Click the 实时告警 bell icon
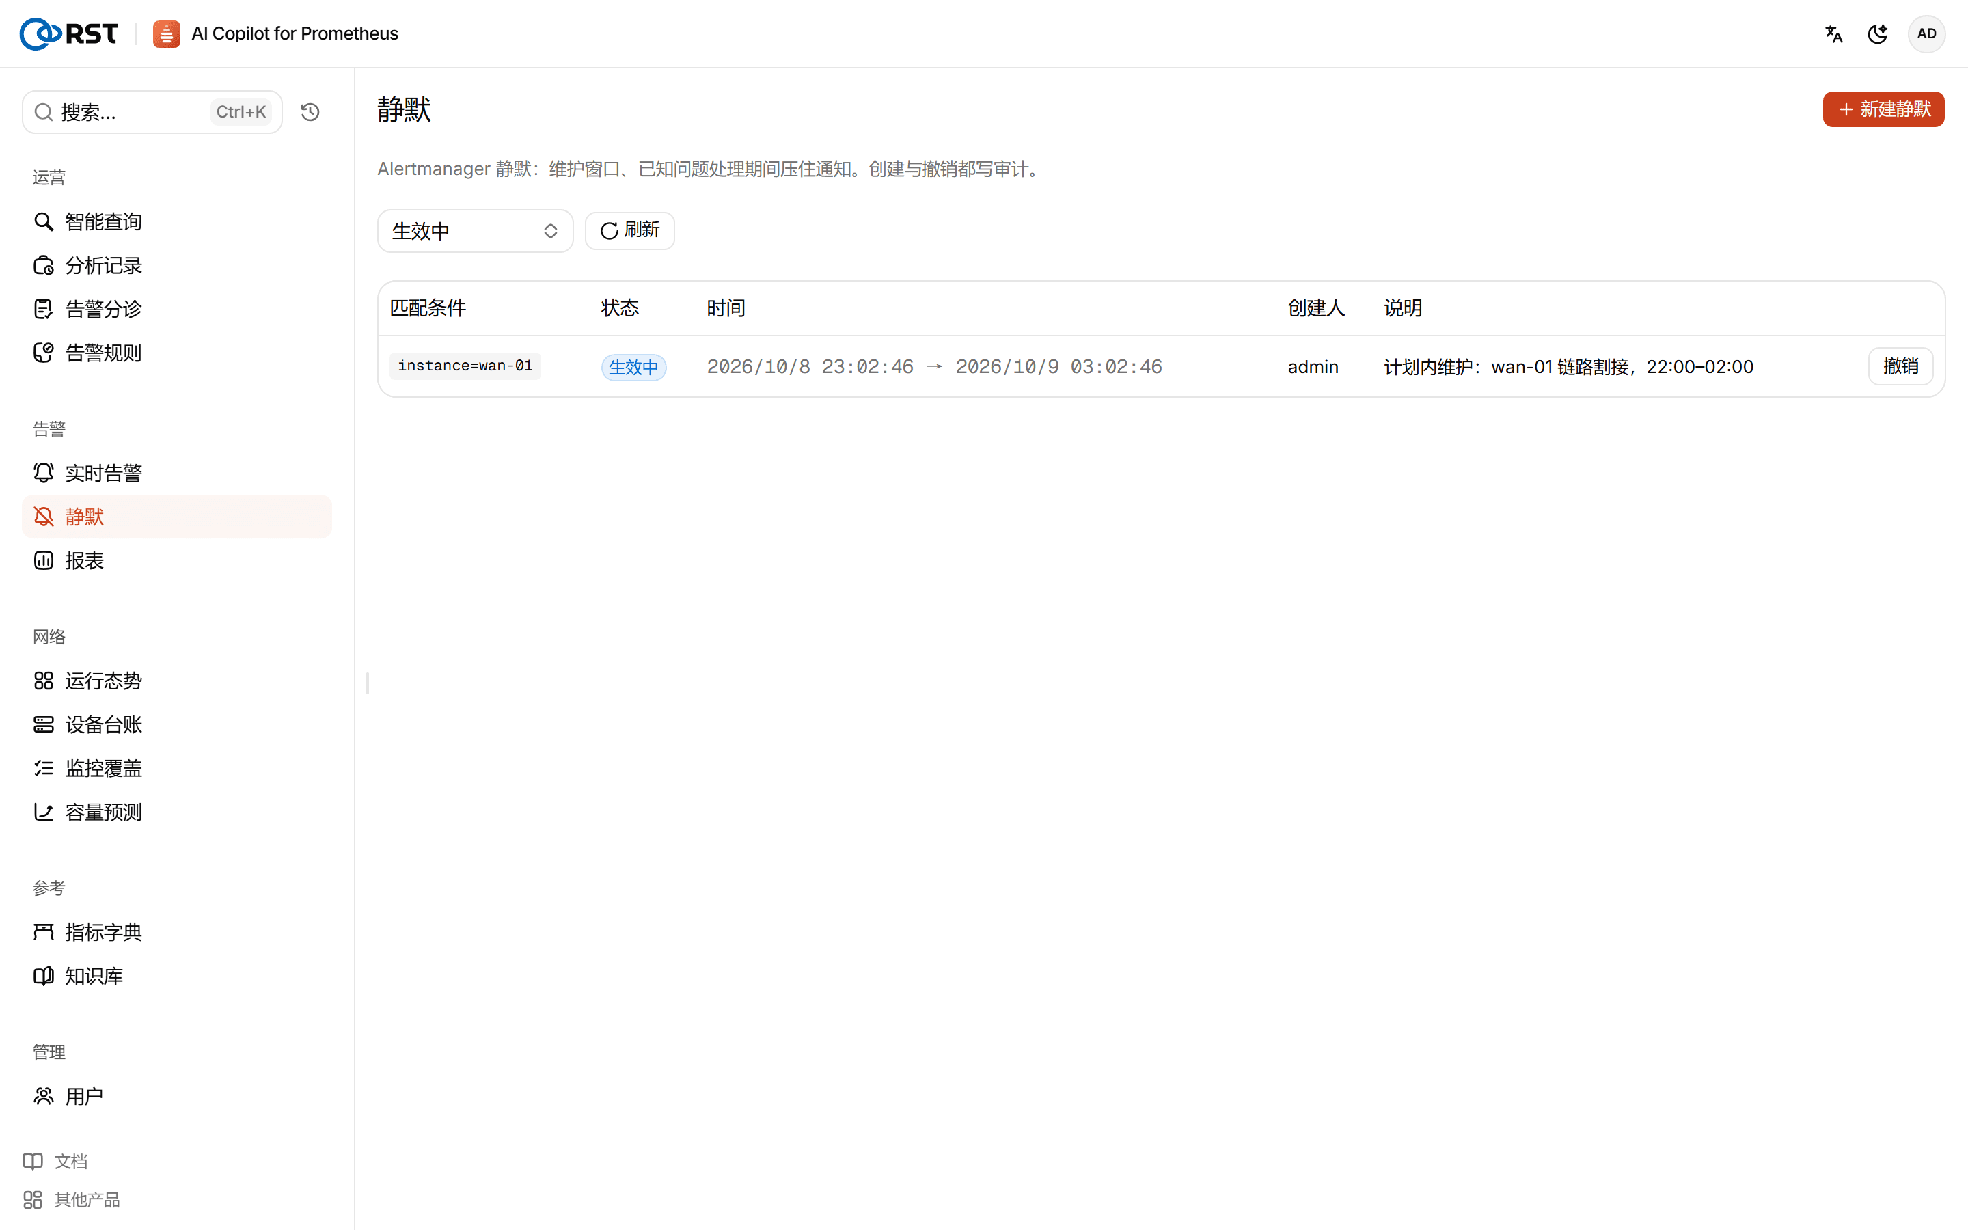Image resolution: width=1968 pixels, height=1230 pixels. tap(44, 473)
